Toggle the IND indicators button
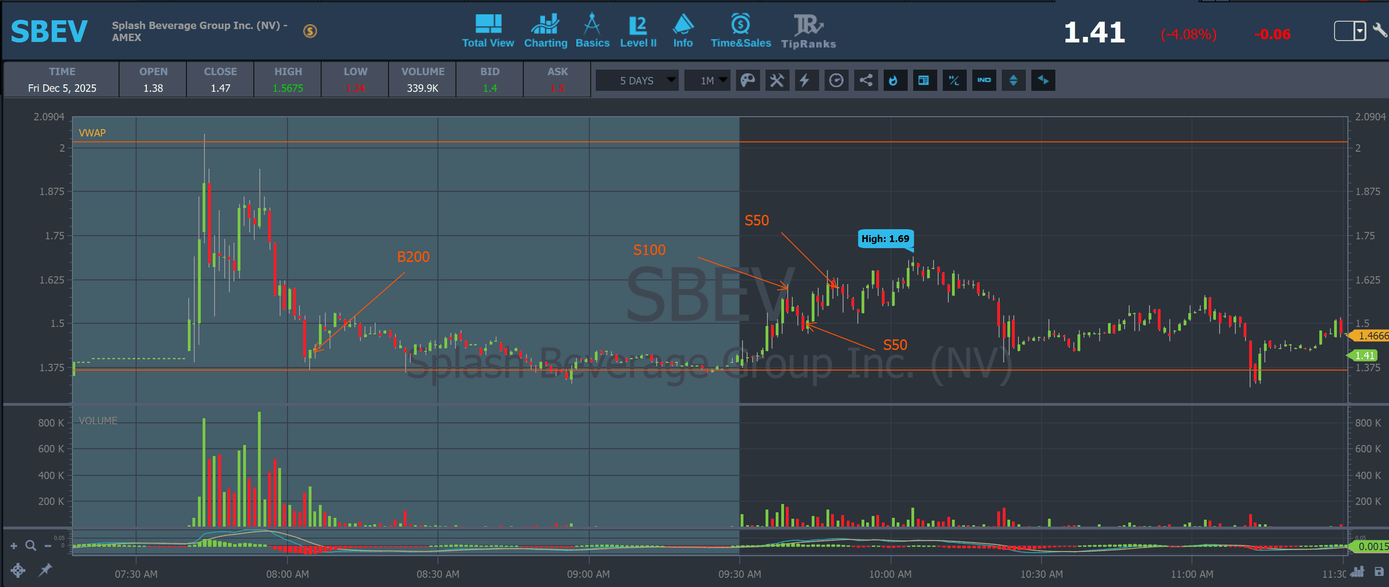 point(983,80)
